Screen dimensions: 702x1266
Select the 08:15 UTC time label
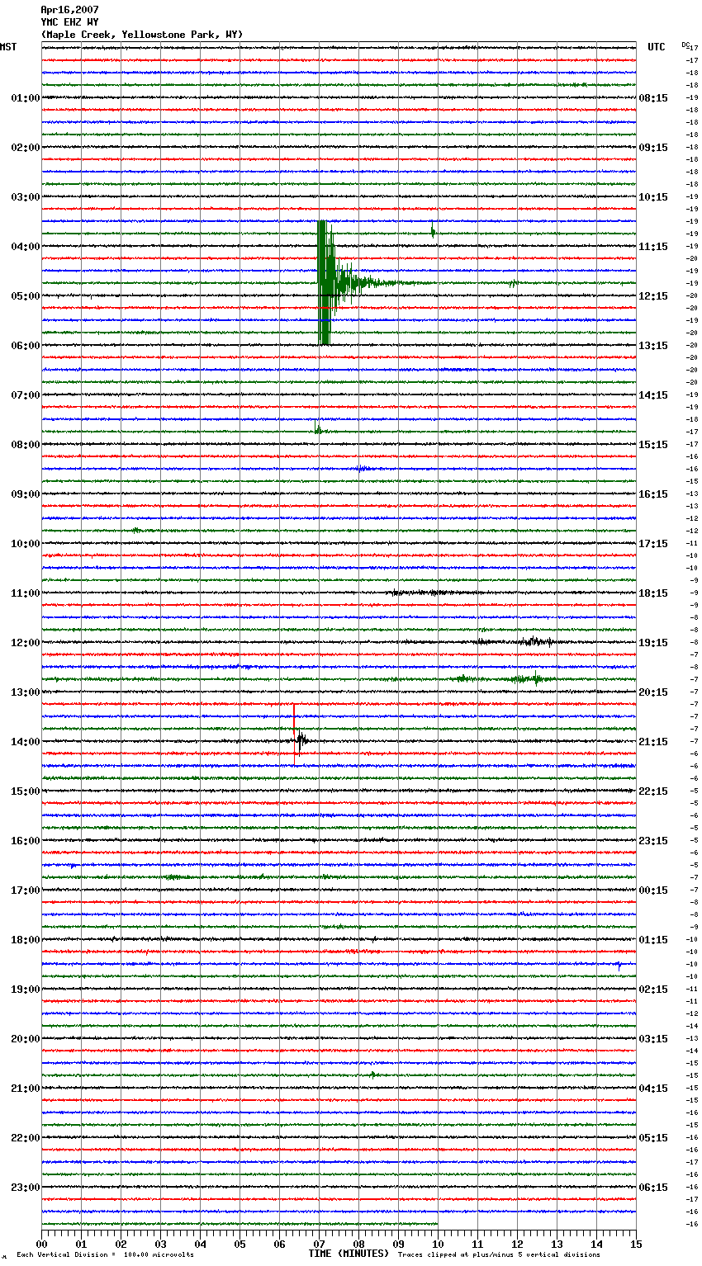[x=653, y=98]
